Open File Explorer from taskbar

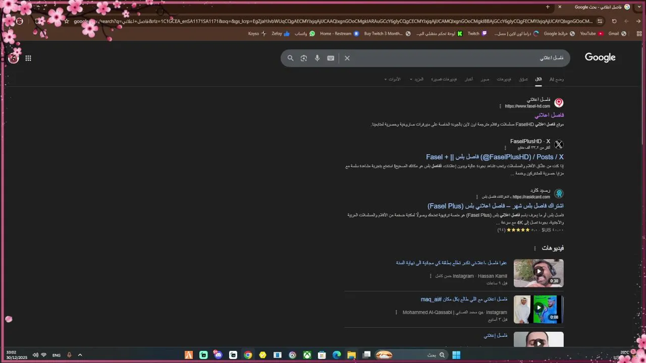351,355
